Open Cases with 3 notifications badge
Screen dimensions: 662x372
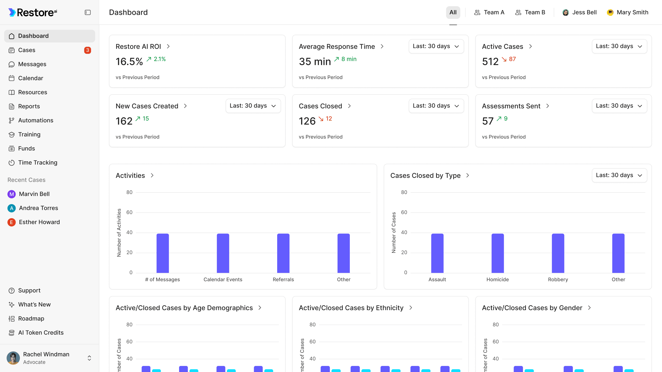click(x=87, y=50)
